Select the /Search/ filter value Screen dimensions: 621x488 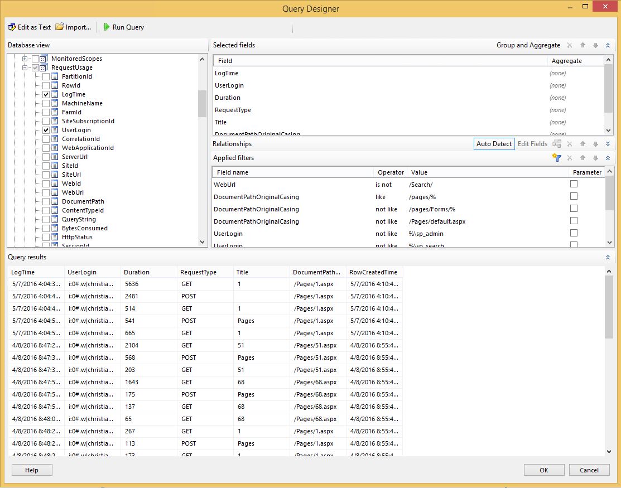pyautogui.click(x=421, y=185)
